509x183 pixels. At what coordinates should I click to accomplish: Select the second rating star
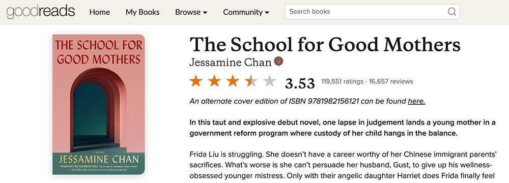[214, 81]
